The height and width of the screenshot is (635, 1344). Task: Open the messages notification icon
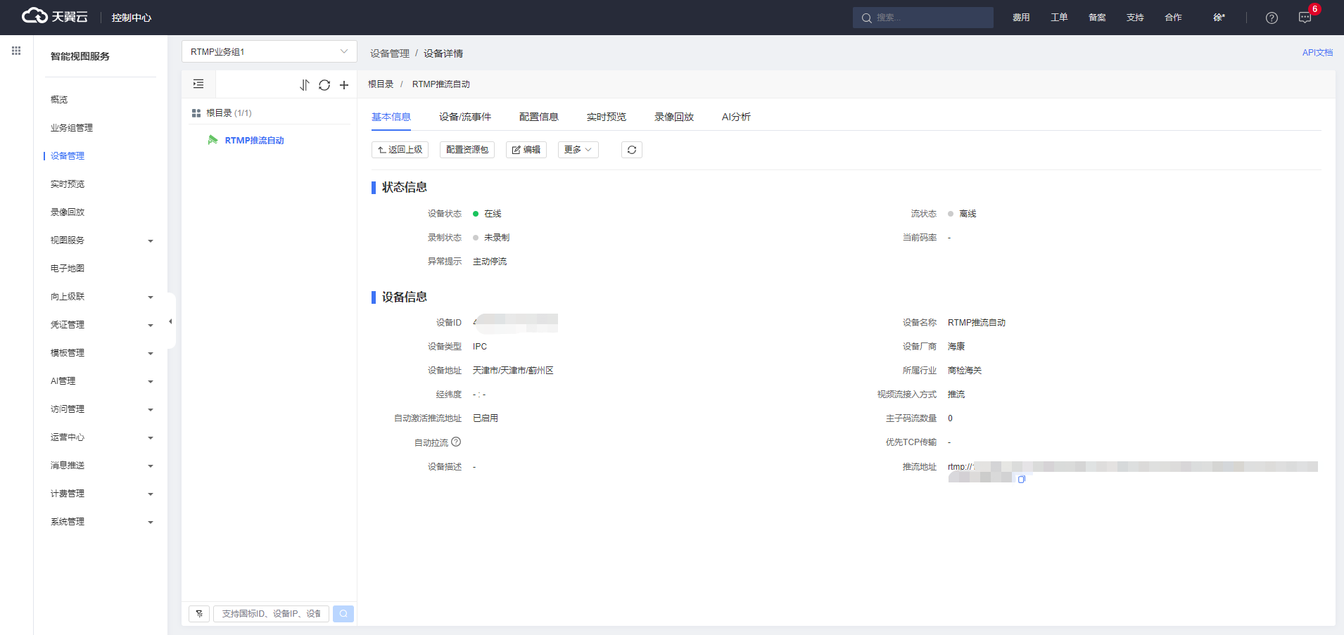[1305, 18]
